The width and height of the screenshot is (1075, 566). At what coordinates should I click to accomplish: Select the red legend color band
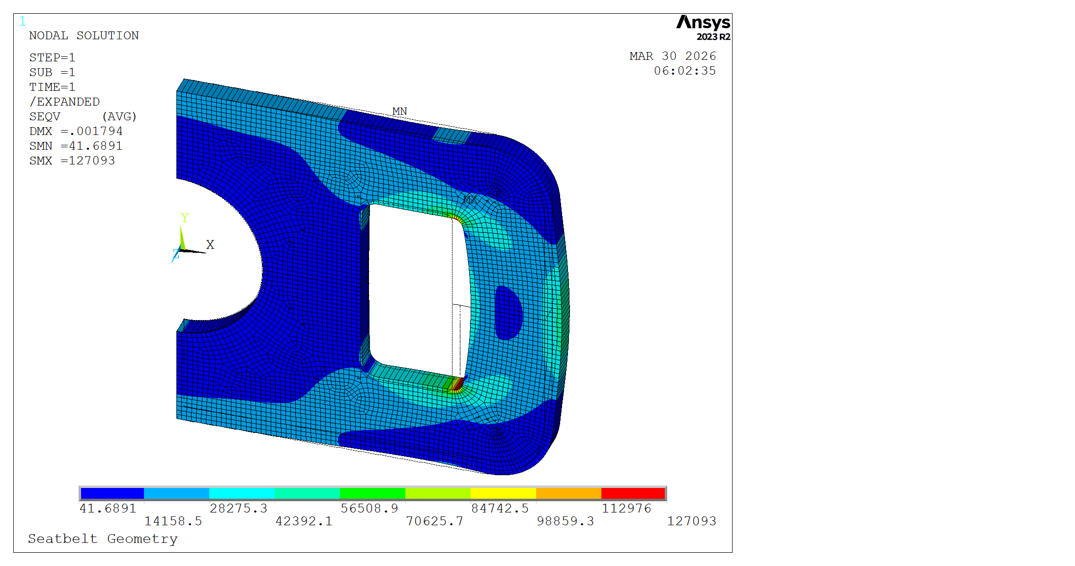click(x=633, y=493)
